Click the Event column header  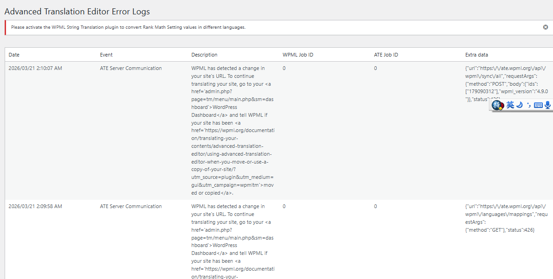click(106, 55)
